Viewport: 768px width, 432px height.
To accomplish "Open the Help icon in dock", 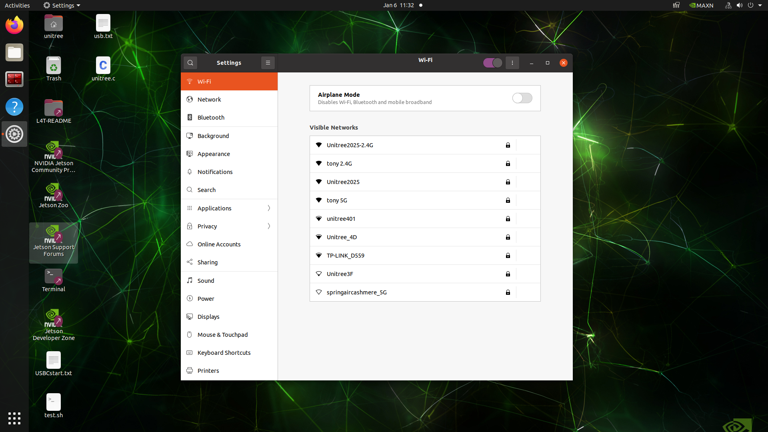I will click(x=14, y=107).
